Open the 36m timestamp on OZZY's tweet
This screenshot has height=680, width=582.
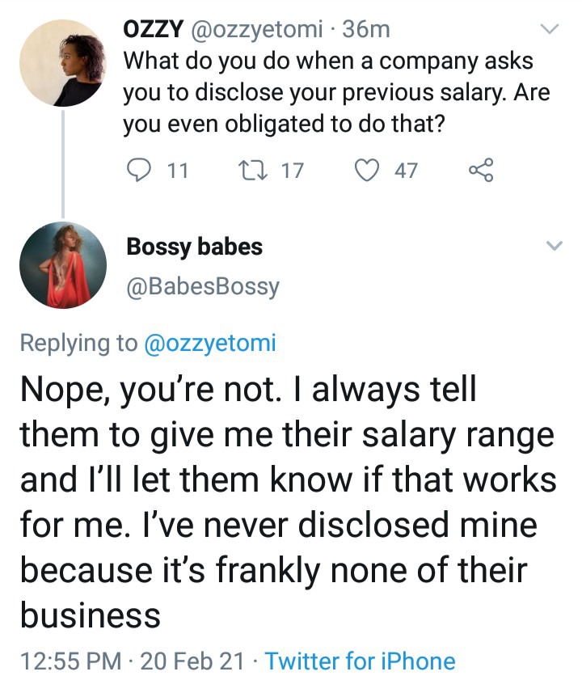coord(366,29)
